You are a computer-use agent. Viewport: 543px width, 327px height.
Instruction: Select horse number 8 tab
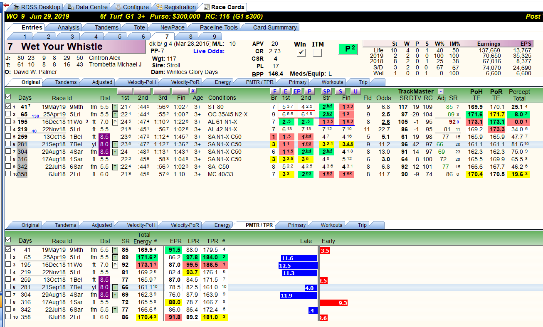point(190,36)
